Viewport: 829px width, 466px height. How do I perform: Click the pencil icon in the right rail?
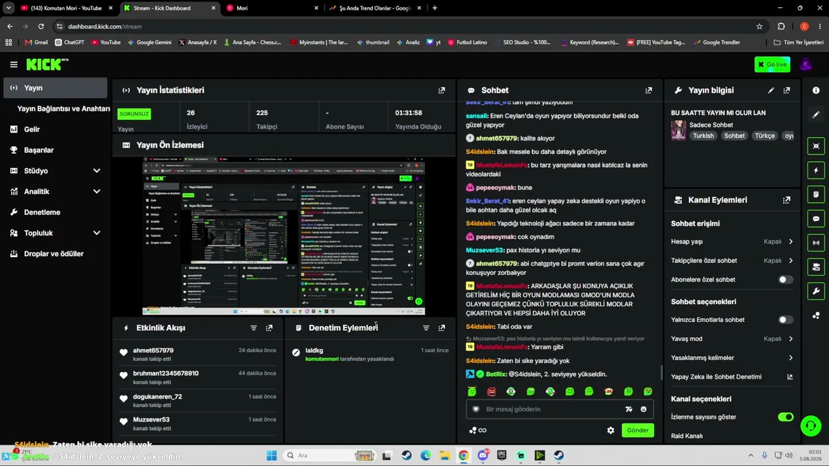click(816, 115)
